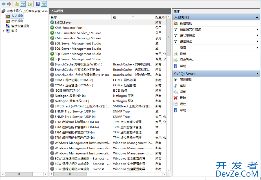Click the red X 删除 icon
261x180 pixels.
[176, 98]
